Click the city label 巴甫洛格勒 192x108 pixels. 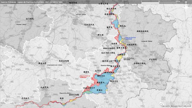tap(64, 61)
